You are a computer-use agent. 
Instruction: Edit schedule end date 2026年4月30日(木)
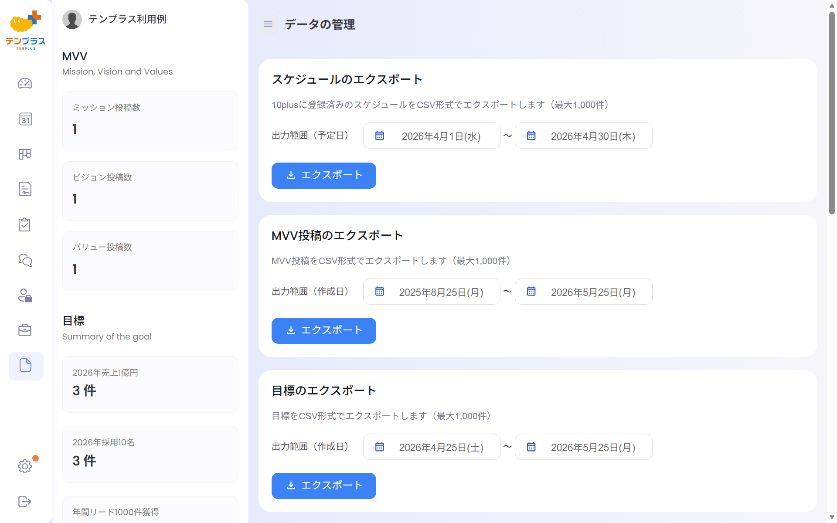pos(584,136)
